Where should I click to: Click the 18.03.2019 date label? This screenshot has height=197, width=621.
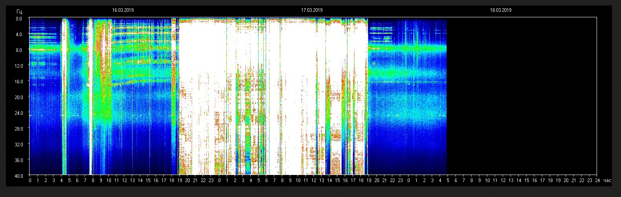[x=501, y=10]
